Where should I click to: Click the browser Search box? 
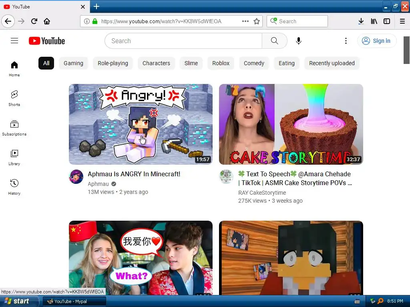(x=297, y=21)
